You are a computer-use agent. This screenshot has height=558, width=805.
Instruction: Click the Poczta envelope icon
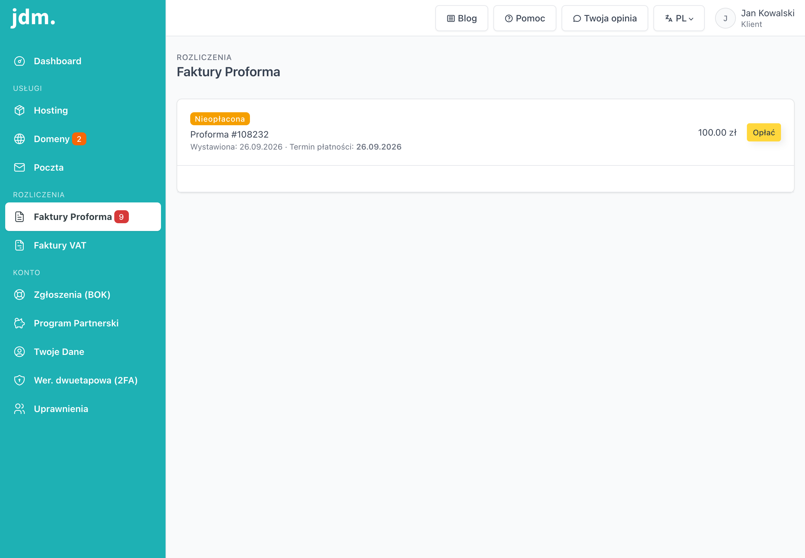(19, 167)
